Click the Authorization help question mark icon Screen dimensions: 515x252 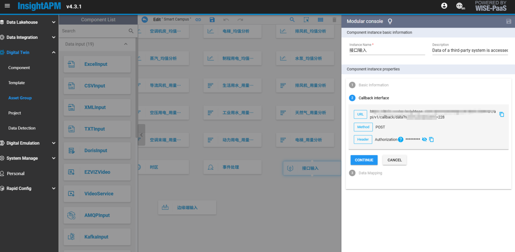[x=401, y=139]
